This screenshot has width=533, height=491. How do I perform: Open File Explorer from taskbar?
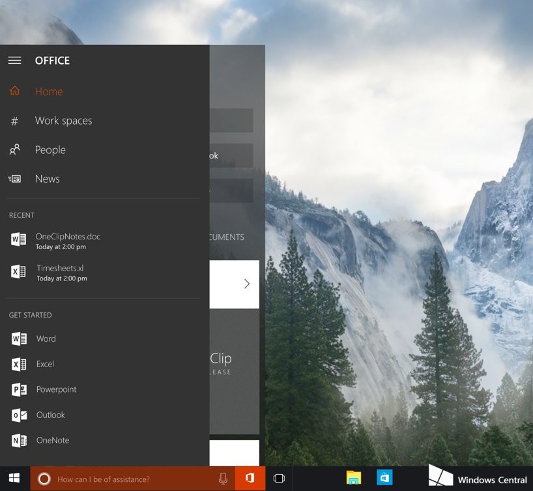pos(354,478)
